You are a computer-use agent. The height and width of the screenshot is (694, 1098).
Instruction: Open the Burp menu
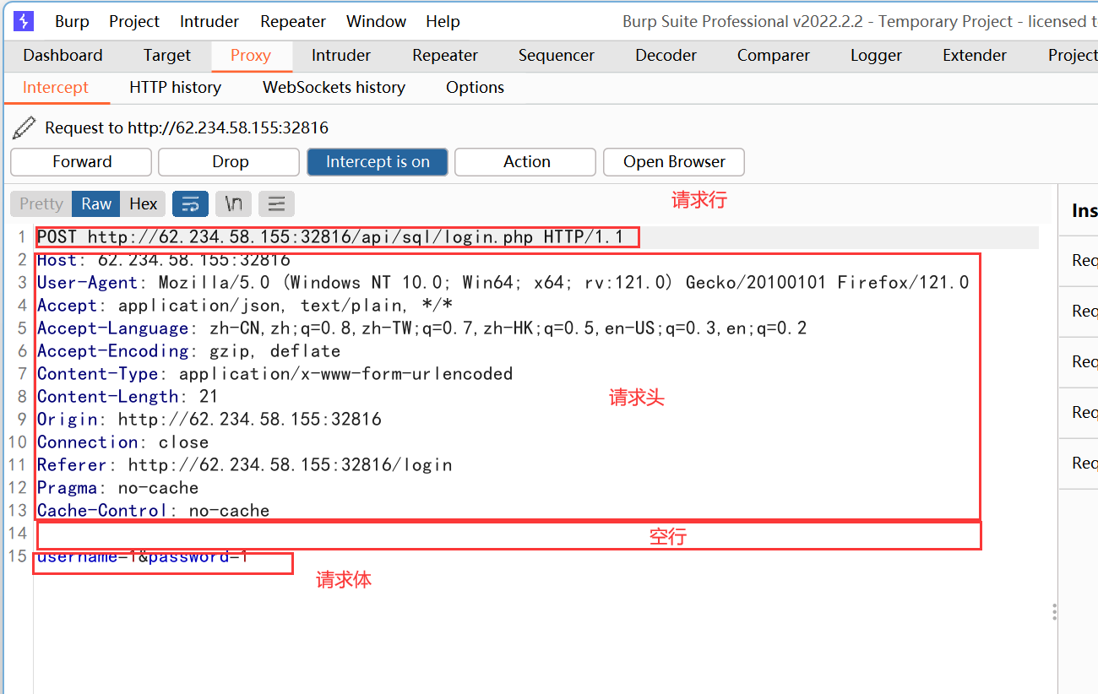coord(72,21)
